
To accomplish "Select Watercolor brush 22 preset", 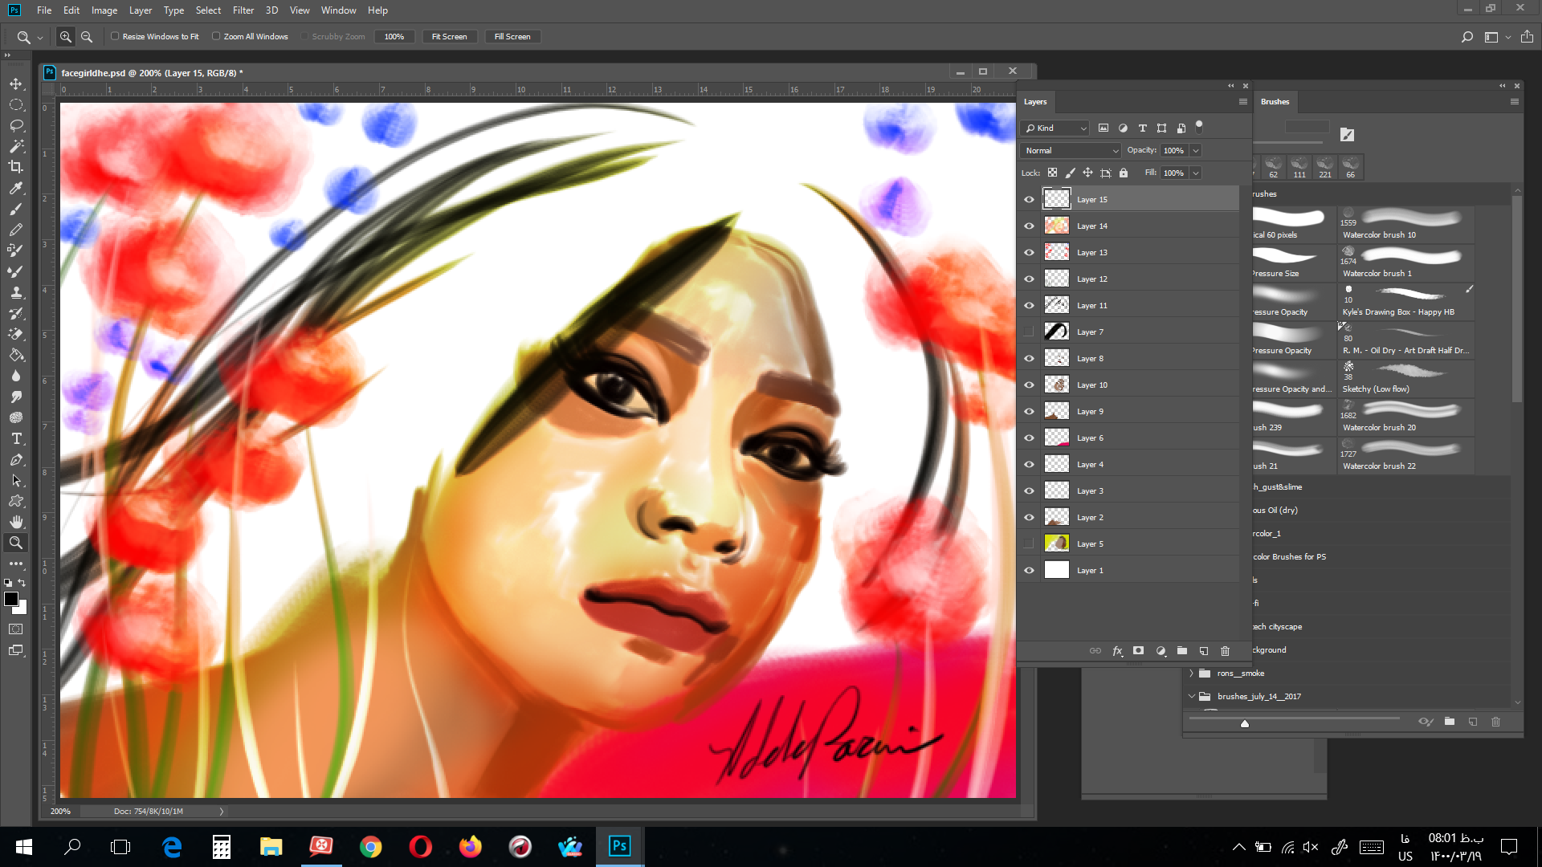I will coord(1405,456).
